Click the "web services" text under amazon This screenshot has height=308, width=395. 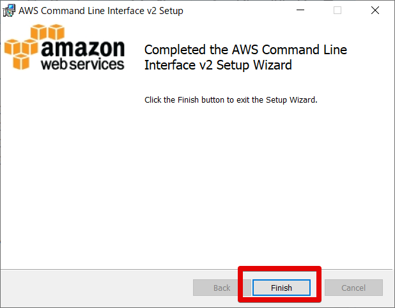click(x=82, y=64)
